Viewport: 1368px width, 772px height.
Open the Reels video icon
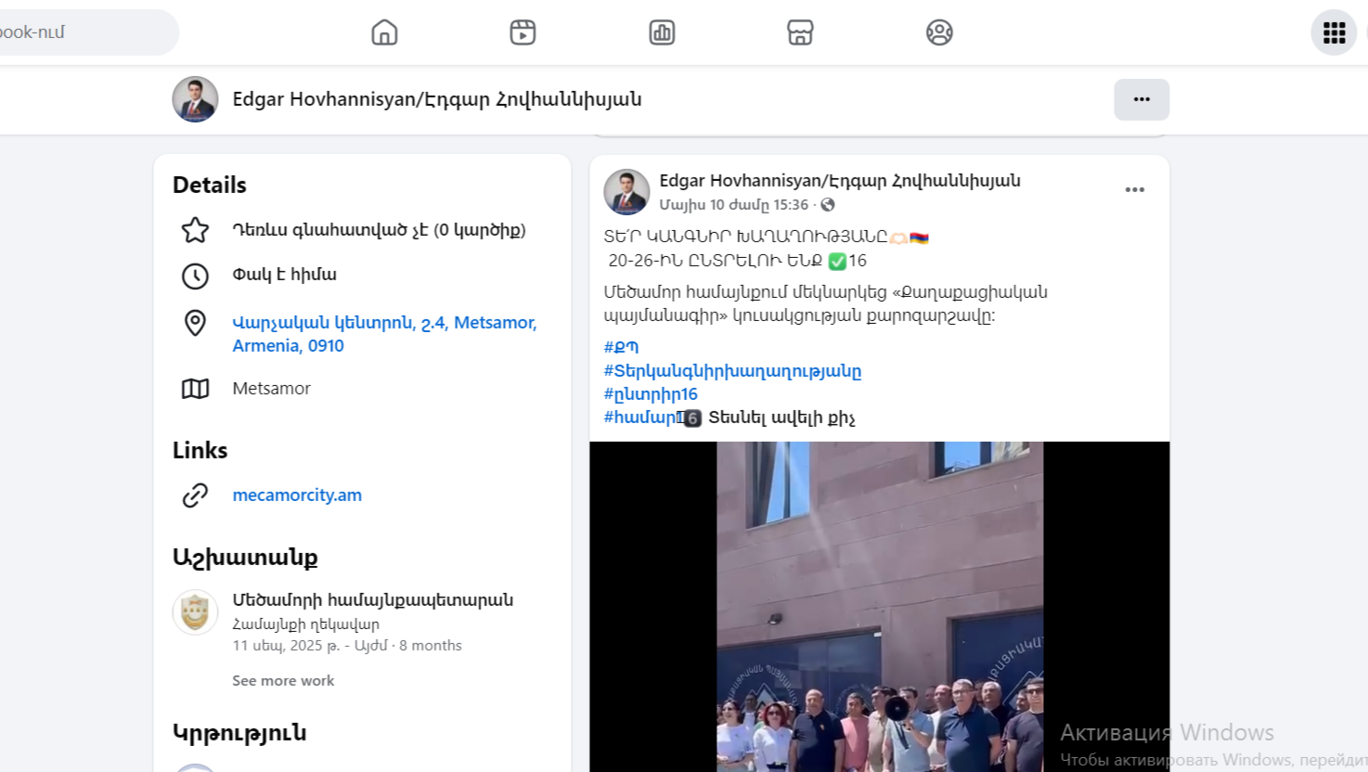click(x=523, y=32)
